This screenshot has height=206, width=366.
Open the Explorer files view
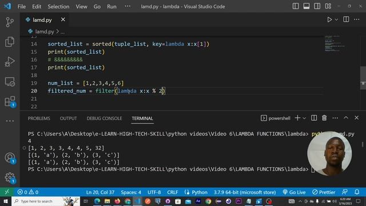pos(10,42)
